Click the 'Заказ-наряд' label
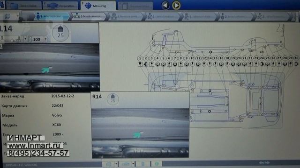Viewport: 300px width, 168px height. (13, 96)
